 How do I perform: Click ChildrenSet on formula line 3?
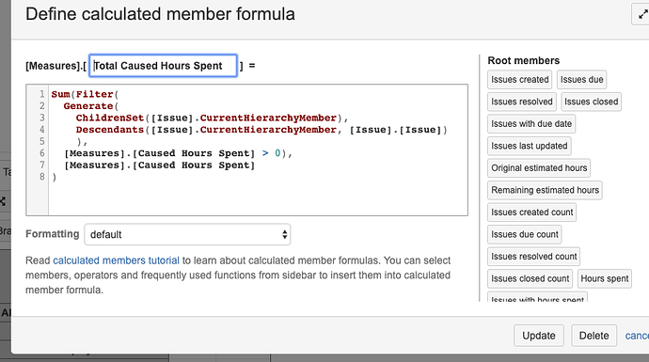coord(110,118)
